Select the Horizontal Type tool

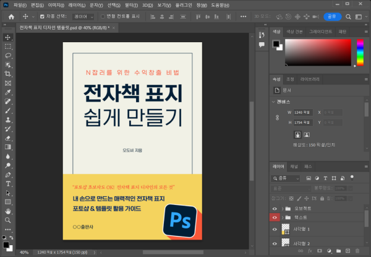(8, 184)
